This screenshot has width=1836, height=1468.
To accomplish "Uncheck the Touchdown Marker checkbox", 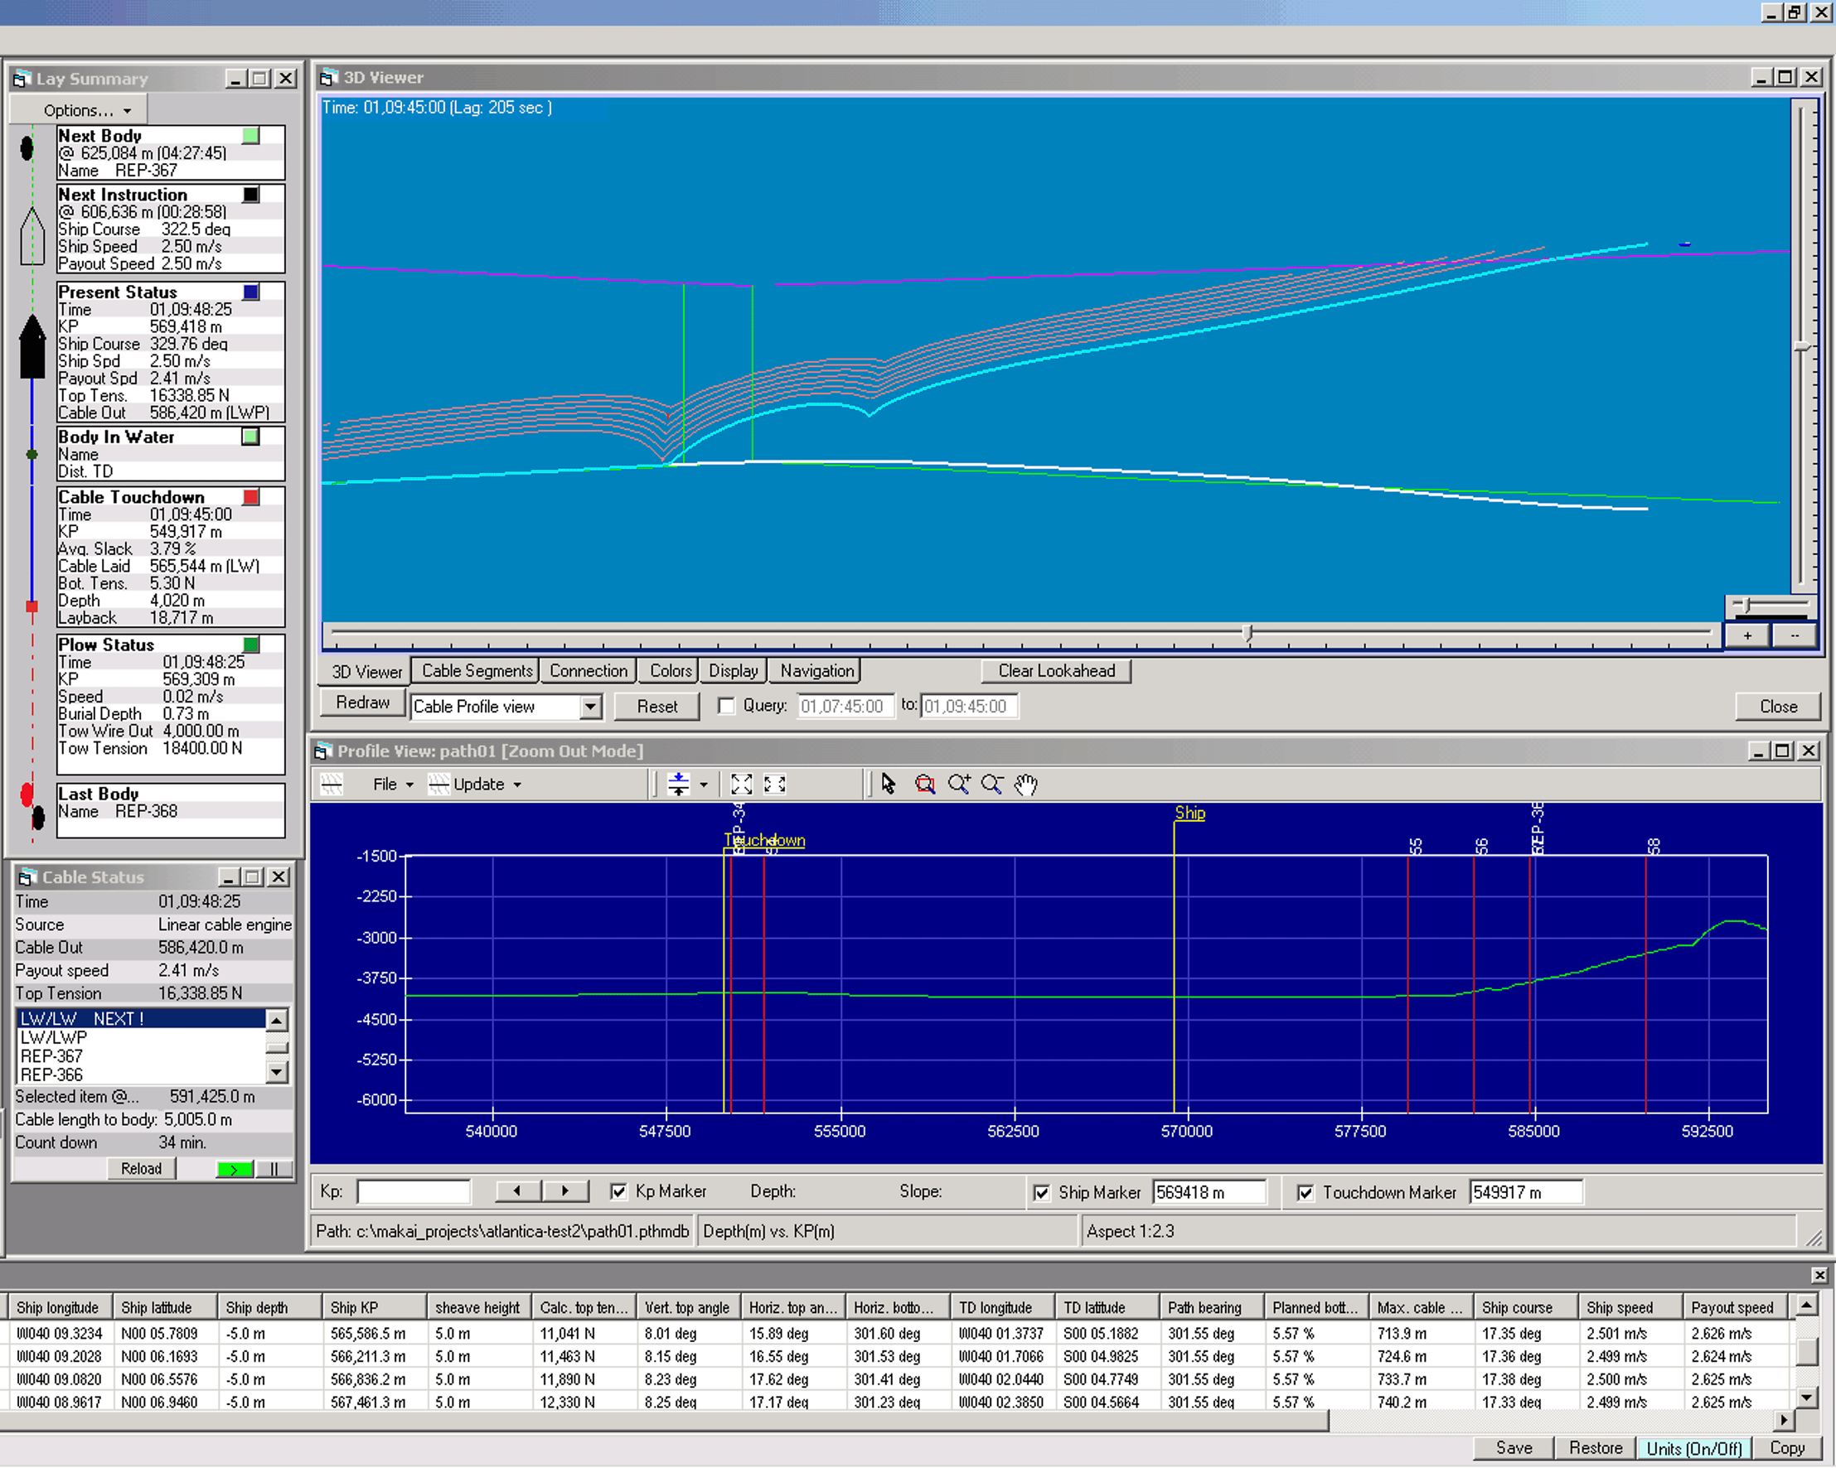I will (x=1306, y=1193).
